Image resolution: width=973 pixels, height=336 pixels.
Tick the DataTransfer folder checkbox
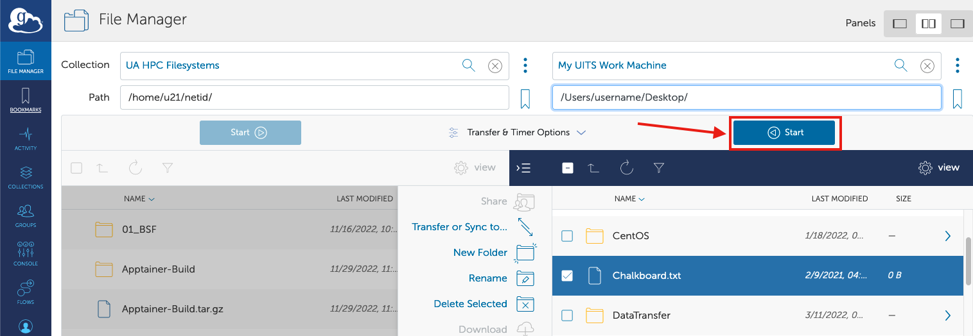click(567, 315)
